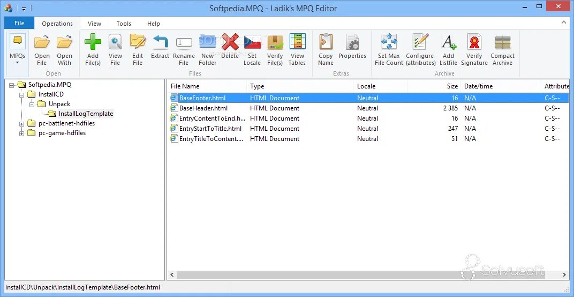
Task: Select the BaseHeader.html file
Action: (203, 108)
